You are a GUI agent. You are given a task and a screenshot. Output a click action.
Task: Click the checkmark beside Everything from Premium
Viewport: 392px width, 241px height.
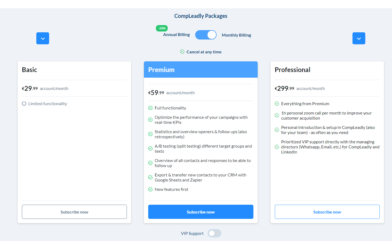click(x=277, y=104)
